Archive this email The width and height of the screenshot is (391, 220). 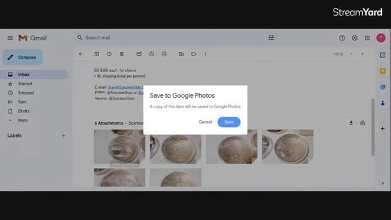click(97, 54)
